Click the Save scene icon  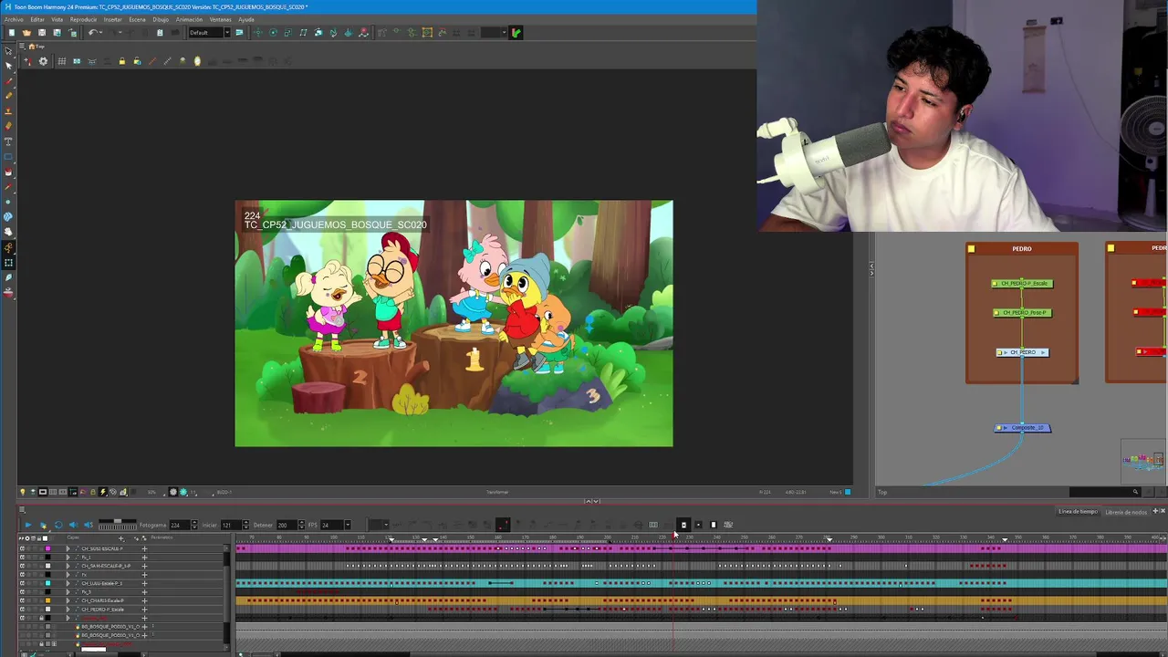(x=42, y=33)
